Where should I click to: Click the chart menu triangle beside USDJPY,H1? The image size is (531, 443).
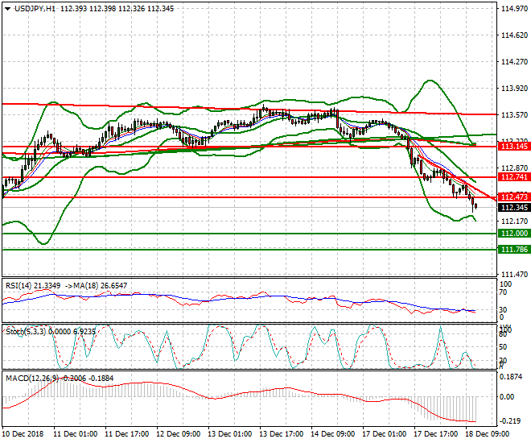point(7,9)
